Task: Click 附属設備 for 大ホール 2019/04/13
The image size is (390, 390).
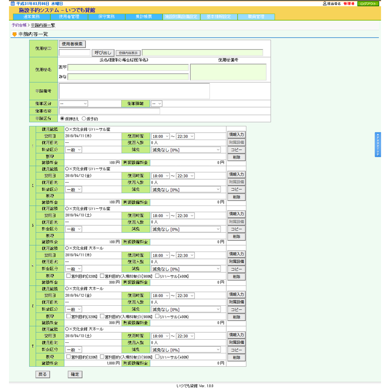Action: [x=236, y=342]
